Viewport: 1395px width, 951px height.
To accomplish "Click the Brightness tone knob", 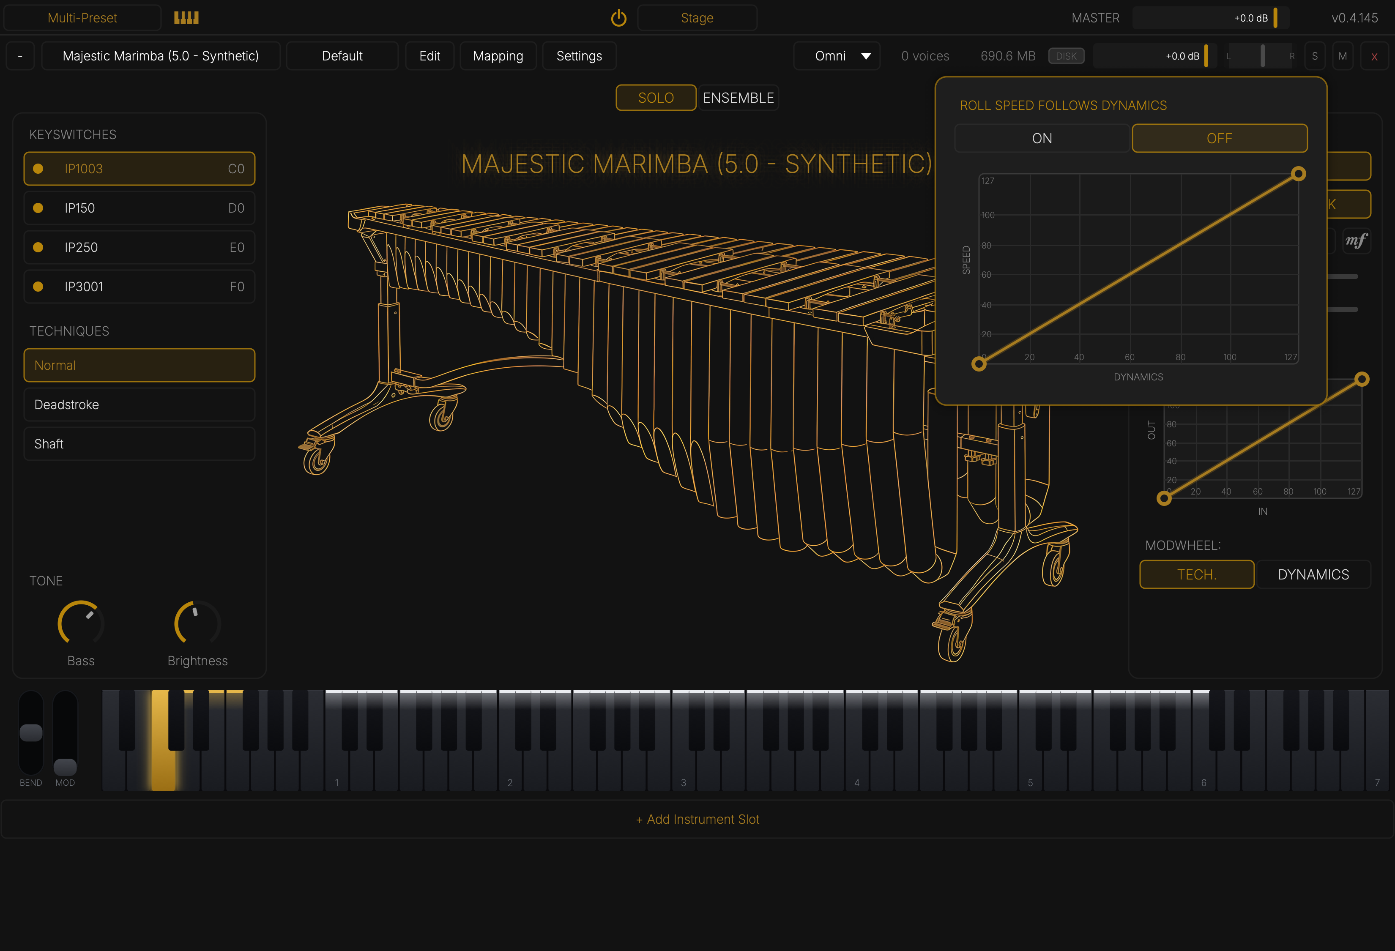I will [x=197, y=623].
